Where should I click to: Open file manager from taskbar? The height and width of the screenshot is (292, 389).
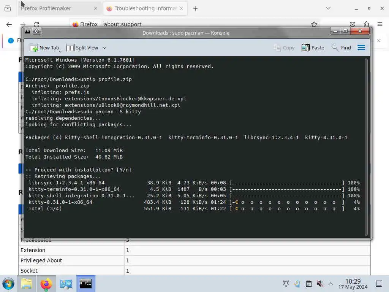pos(27,284)
